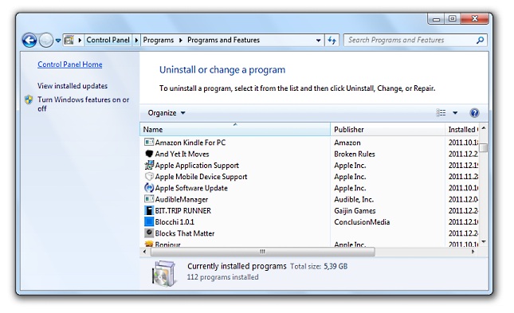Expand the Control Panel breadcrumb arrow
Viewport: 514px width, 313px height.
(136, 41)
